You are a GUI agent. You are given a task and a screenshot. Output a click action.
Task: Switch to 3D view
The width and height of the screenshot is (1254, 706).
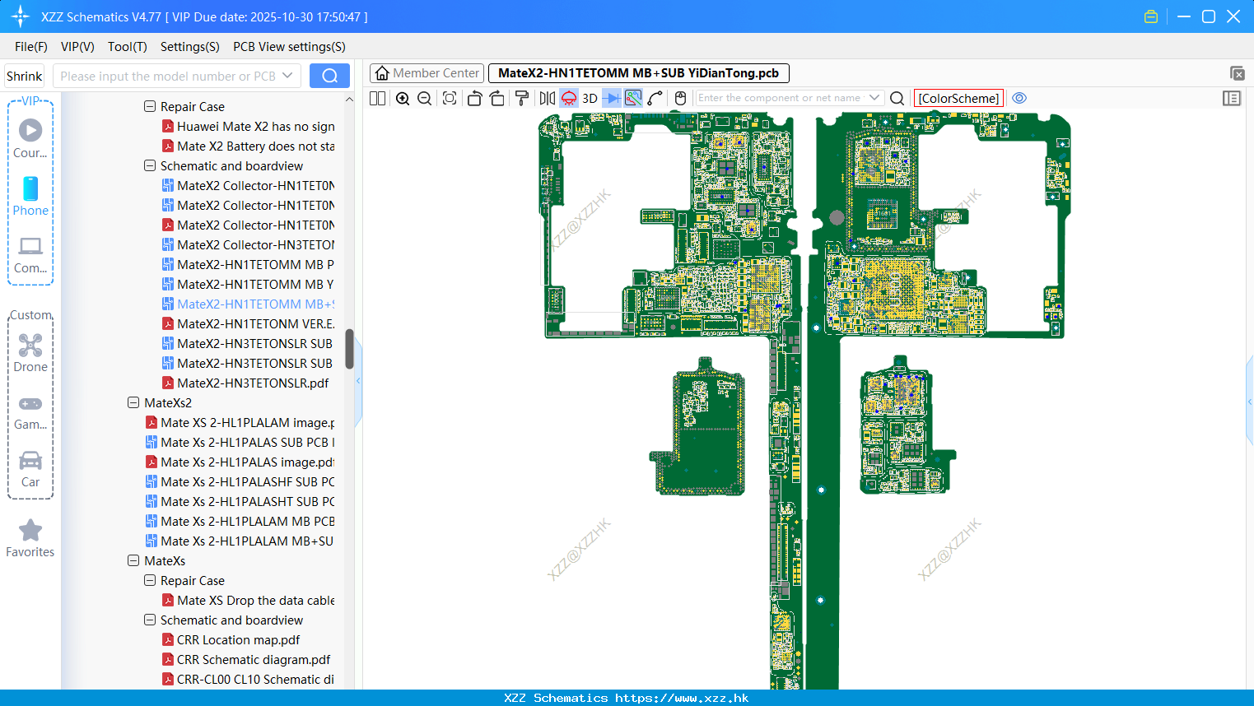click(x=590, y=98)
